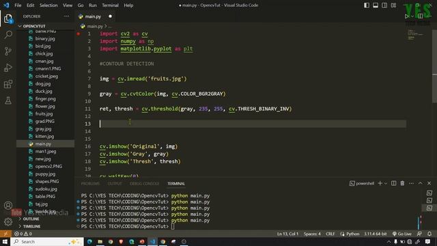Select the Terminal panel tab
This screenshot has height=246, width=437.
tap(176, 184)
